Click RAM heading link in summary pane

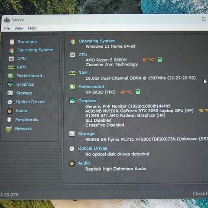click(83, 73)
